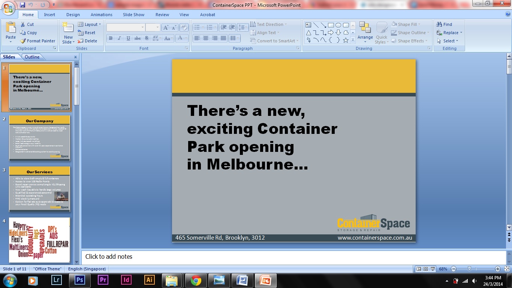Switch to the Outline pane tab
Viewport: 512px width, 288px height.
pos(32,57)
